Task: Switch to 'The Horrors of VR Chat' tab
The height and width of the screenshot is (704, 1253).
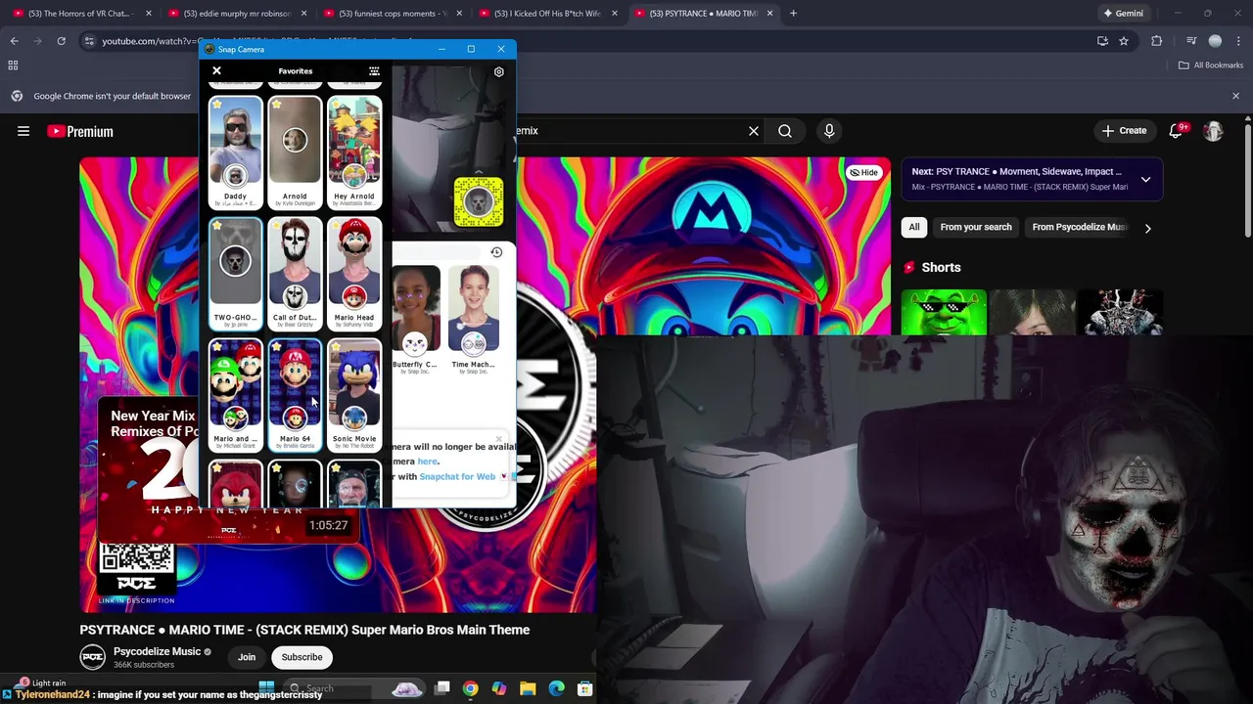Action: coord(81,14)
